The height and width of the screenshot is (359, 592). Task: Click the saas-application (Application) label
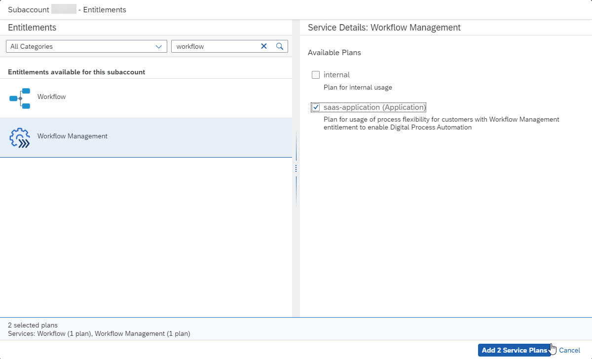coord(374,107)
